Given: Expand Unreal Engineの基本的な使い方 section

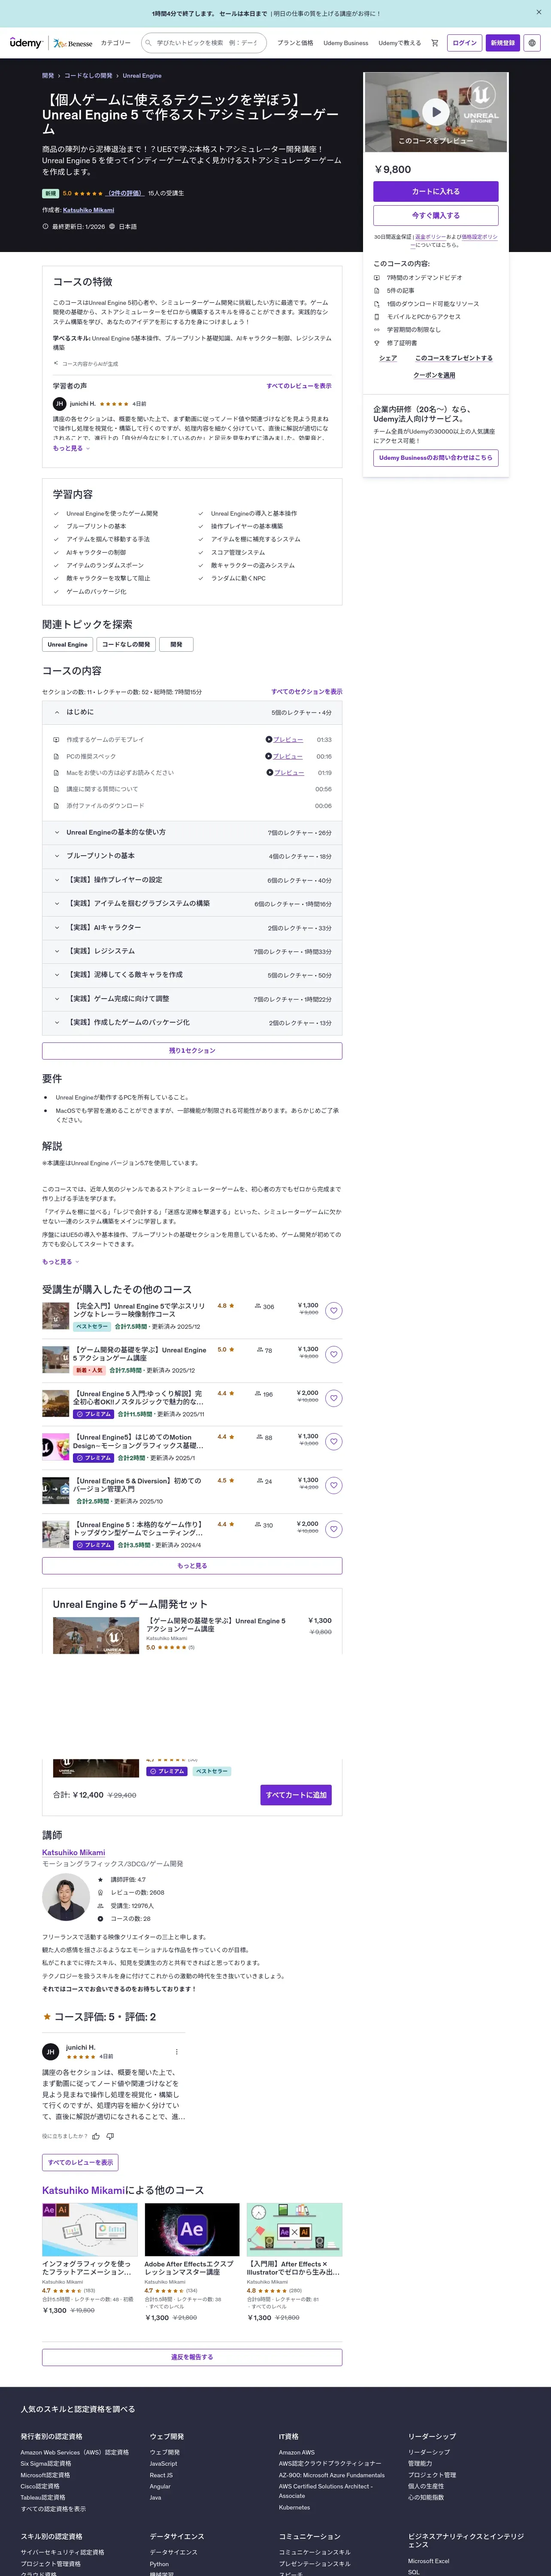Looking at the screenshot, I should pos(192,832).
